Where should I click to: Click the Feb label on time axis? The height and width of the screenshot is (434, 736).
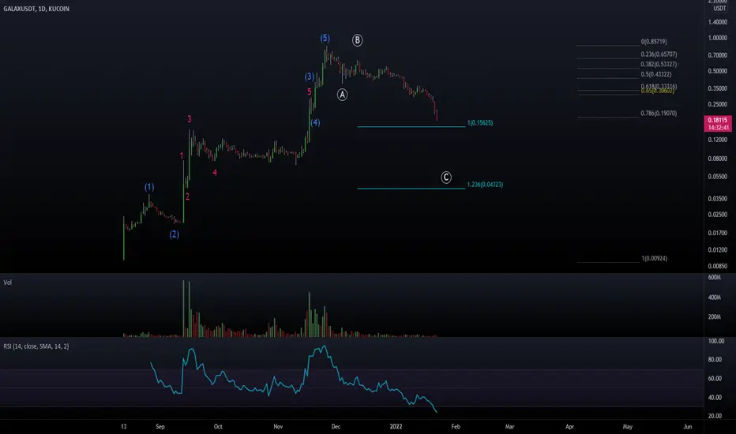pos(456,426)
